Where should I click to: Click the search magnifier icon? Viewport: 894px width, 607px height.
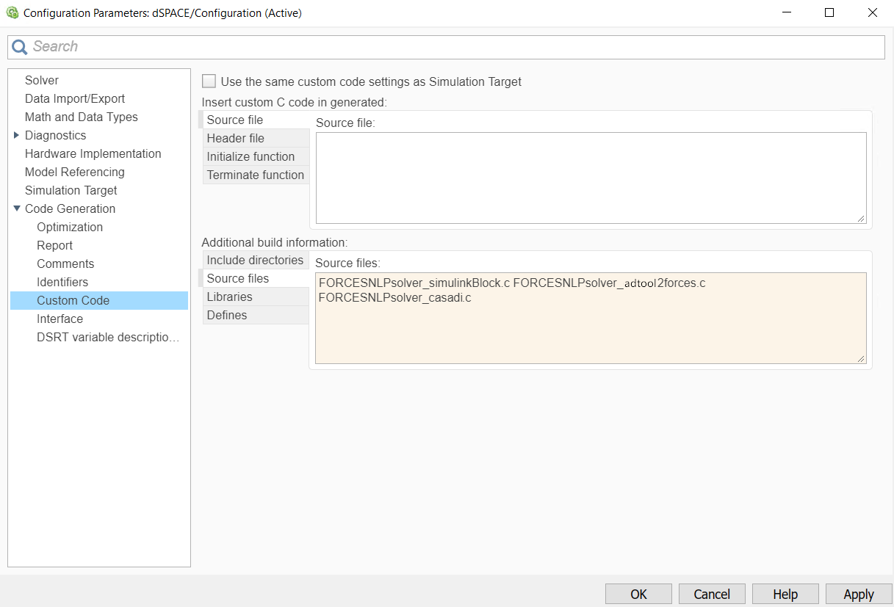(x=20, y=47)
